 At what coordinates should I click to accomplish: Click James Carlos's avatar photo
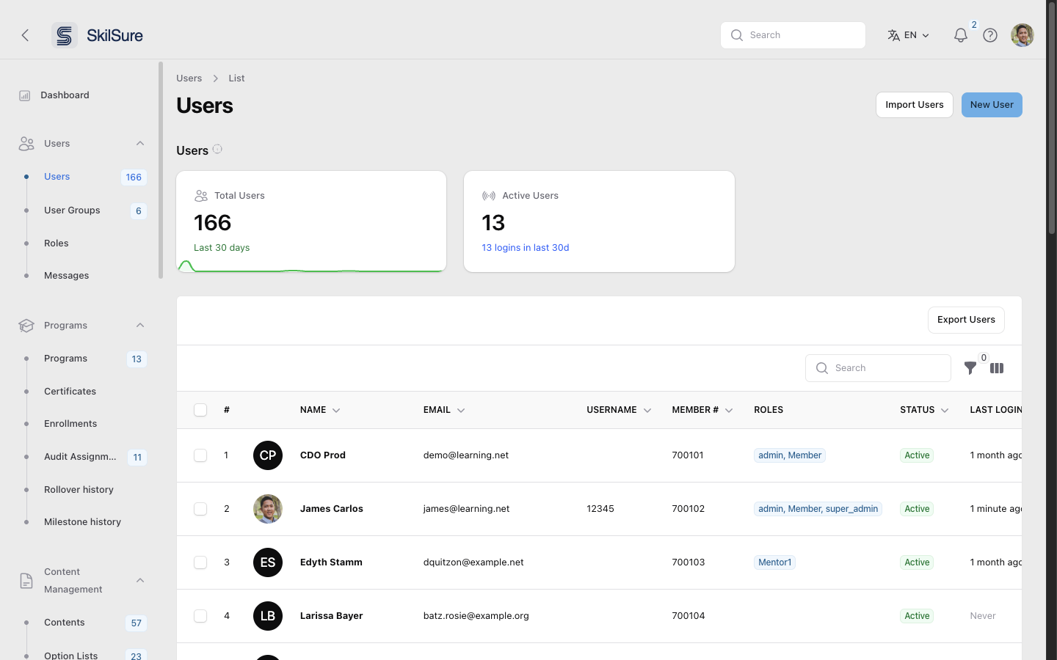[x=268, y=509]
